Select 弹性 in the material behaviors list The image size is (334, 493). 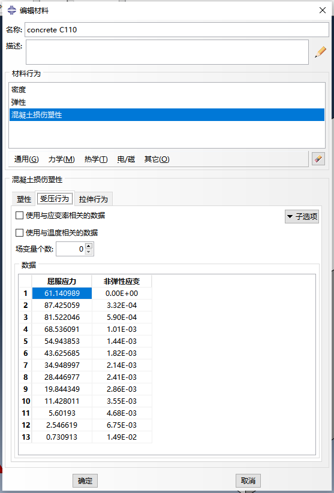(167, 102)
